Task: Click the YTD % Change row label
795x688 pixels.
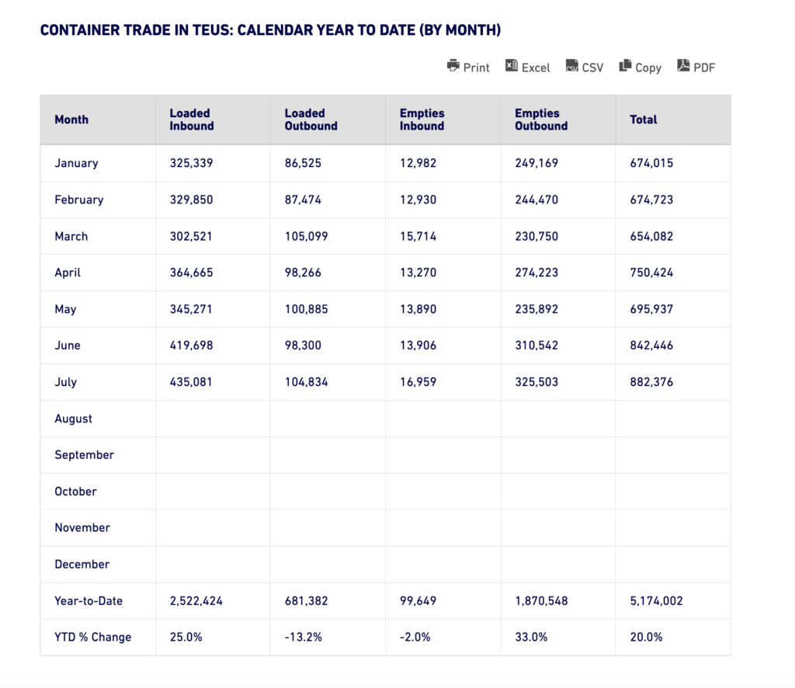Action: [x=92, y=638]
